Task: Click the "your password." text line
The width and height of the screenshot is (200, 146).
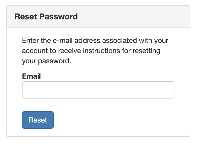Action: [x=46, y=61]
